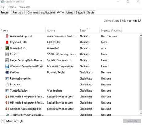Image resolution: width=142 pixels, height=125 pixels.
Task: Select the Gestione Audio Realtek HD entry
Action: pos(25,109)
